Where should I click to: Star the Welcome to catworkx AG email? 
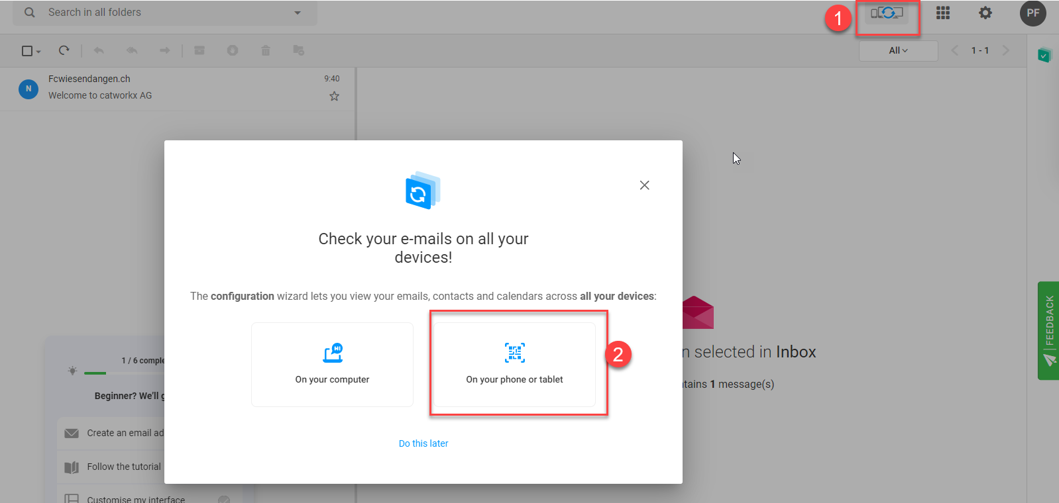[x=334, y=97]
